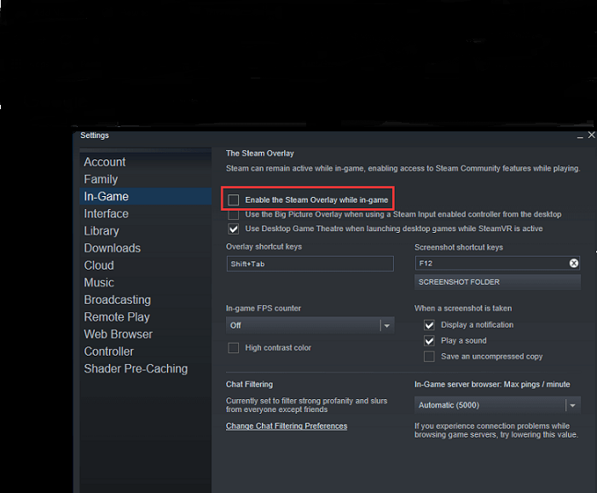Go to Library settings
Viewport: 597px width, 493px height.
(146, 231)
